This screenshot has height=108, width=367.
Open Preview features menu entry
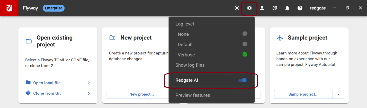click(x=193, y=95)
